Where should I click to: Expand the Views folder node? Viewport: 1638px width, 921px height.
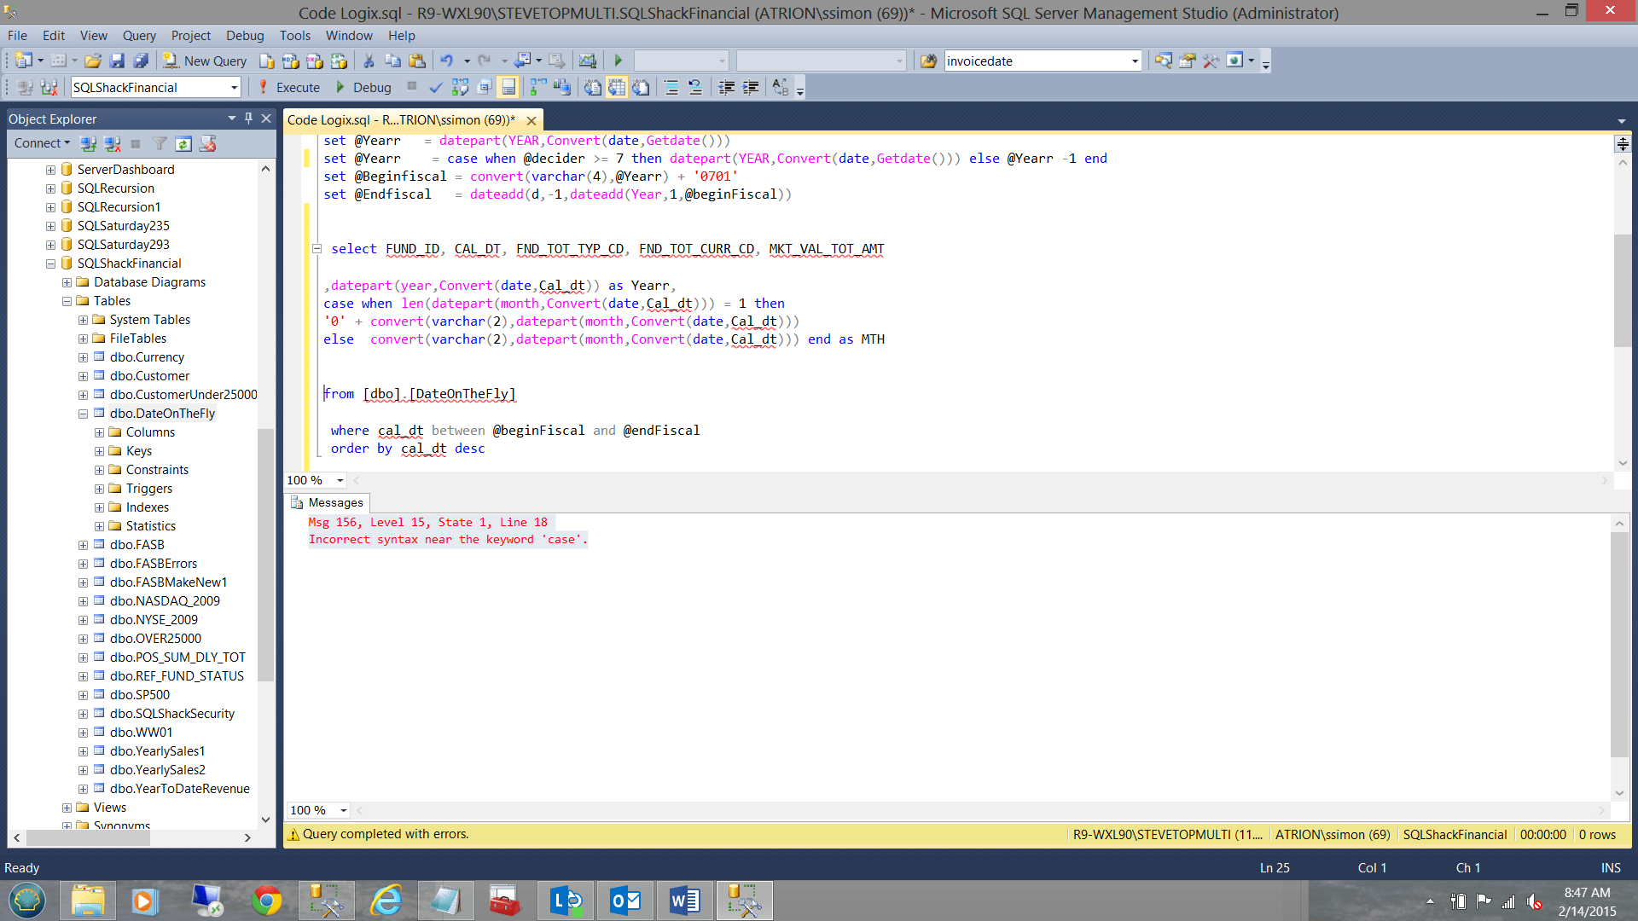67,808
